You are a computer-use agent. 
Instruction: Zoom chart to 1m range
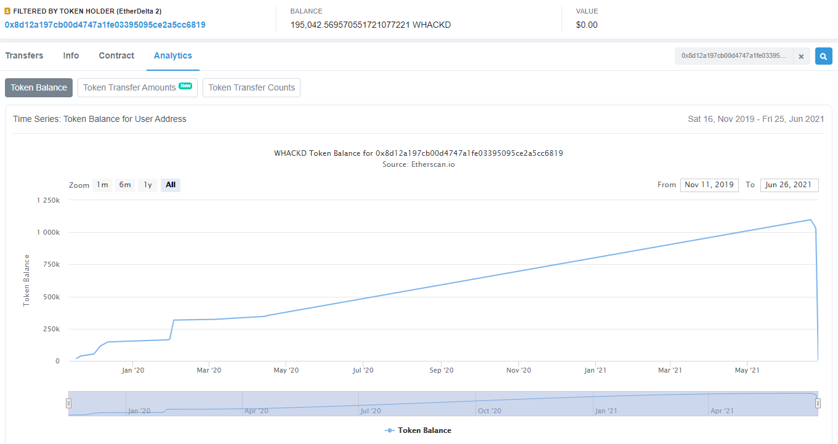pos(102,185)
